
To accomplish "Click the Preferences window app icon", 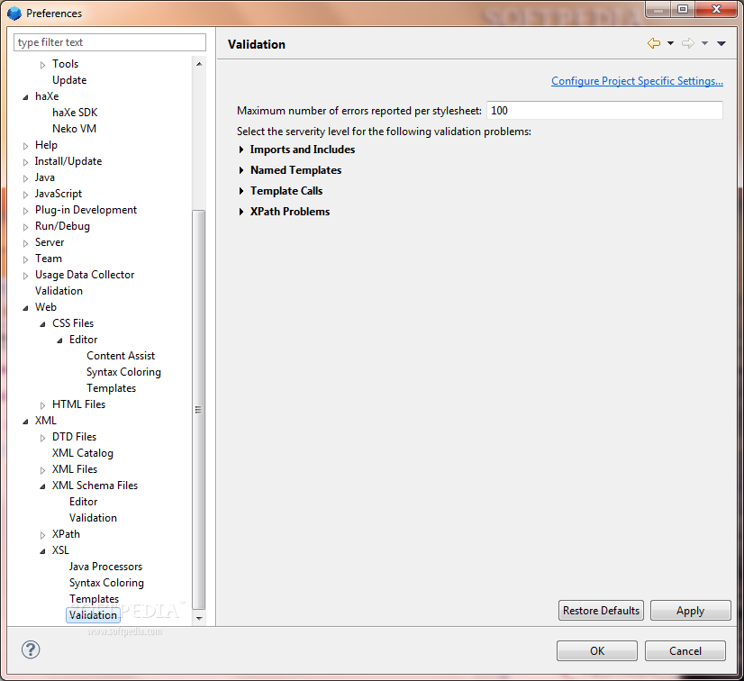I will 14,14.
